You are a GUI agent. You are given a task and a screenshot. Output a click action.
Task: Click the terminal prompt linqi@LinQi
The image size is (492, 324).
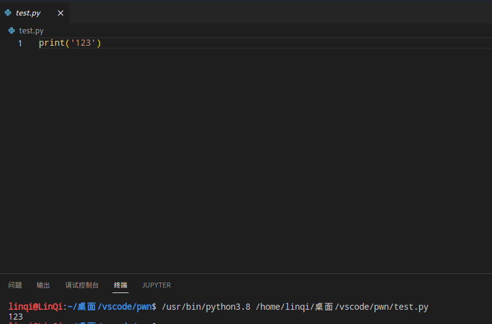click(35, 307)
